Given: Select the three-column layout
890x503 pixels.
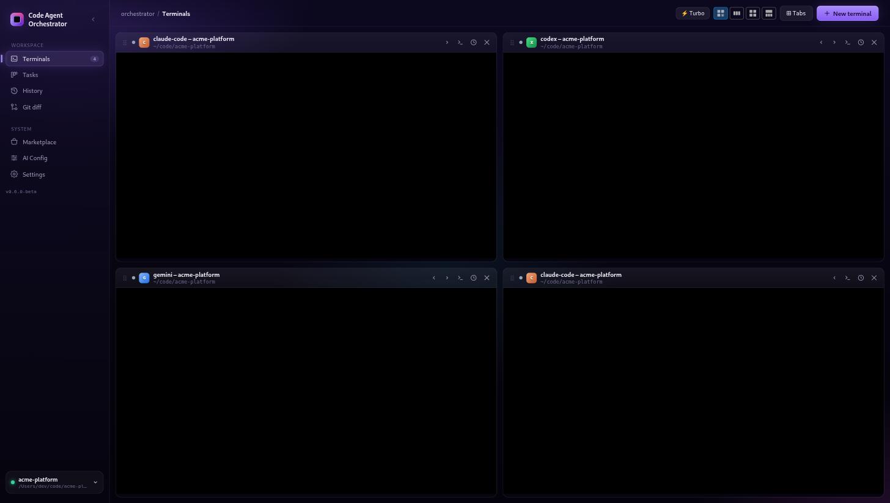Looking at the screenshot, I should tap(737, 13).
